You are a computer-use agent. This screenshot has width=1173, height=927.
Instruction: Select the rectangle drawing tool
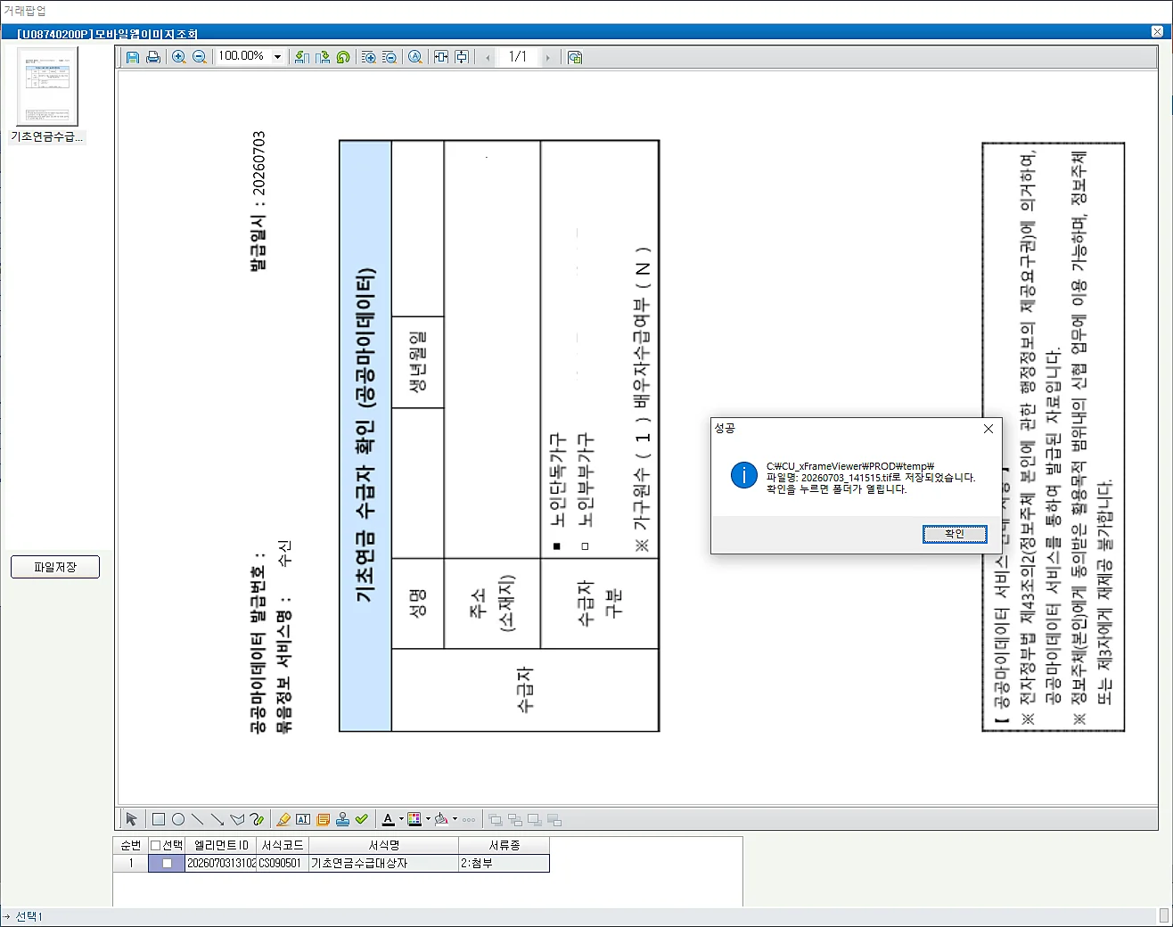[x=159, y=819]
